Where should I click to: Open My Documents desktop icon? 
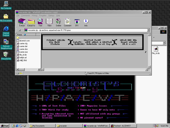point(6,18)
